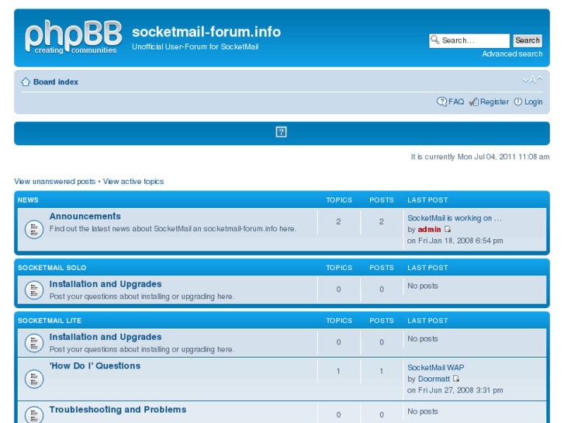
Task: Click the 'How Do I' Questions forum icon
Action: [34, 379]
